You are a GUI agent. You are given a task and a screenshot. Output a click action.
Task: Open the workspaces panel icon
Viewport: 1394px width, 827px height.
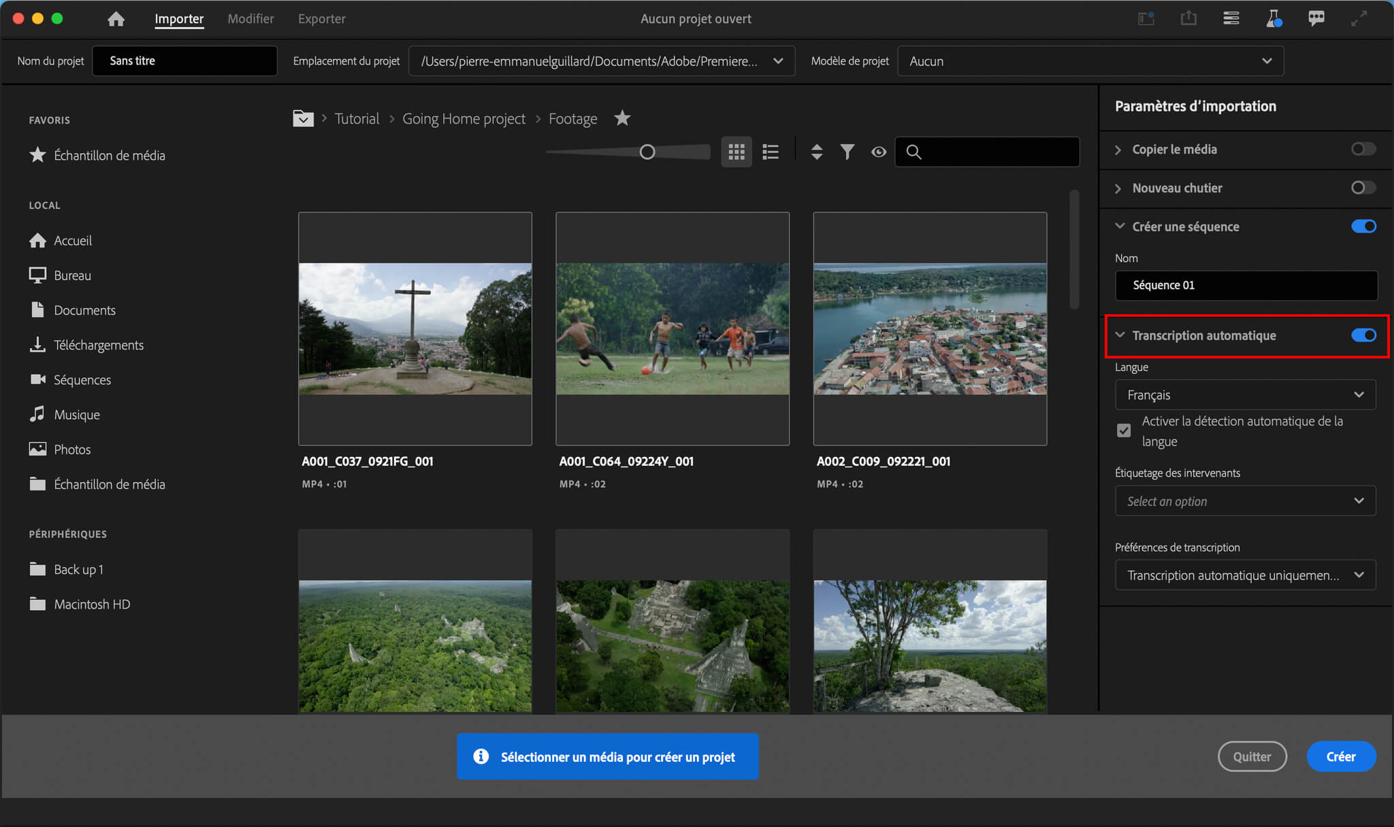pyautogui.click(x=1146, y=18)
